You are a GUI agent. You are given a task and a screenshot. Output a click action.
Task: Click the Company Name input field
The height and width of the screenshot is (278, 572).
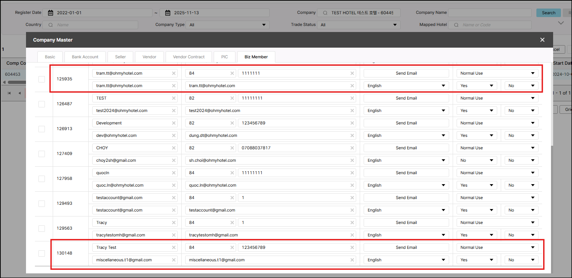(489, 13)
